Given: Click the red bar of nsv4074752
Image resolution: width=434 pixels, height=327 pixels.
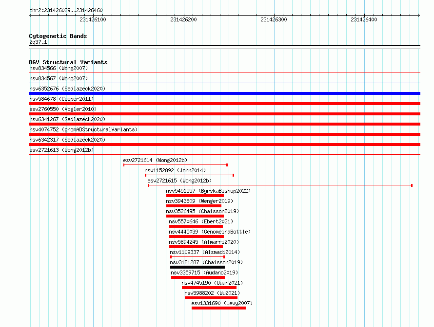Looking at the screenshot, I should [224, 134].
